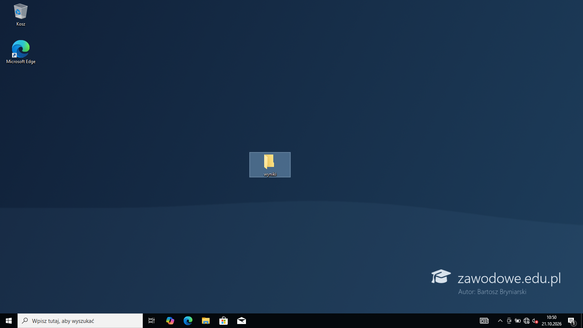Open the network status tray icon
This screenshot has height=328, width=583.
click(527, 321)
